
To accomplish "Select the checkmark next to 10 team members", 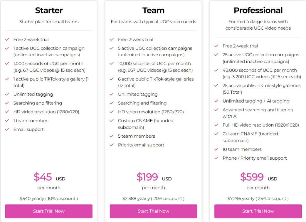I will coord(216,149).
